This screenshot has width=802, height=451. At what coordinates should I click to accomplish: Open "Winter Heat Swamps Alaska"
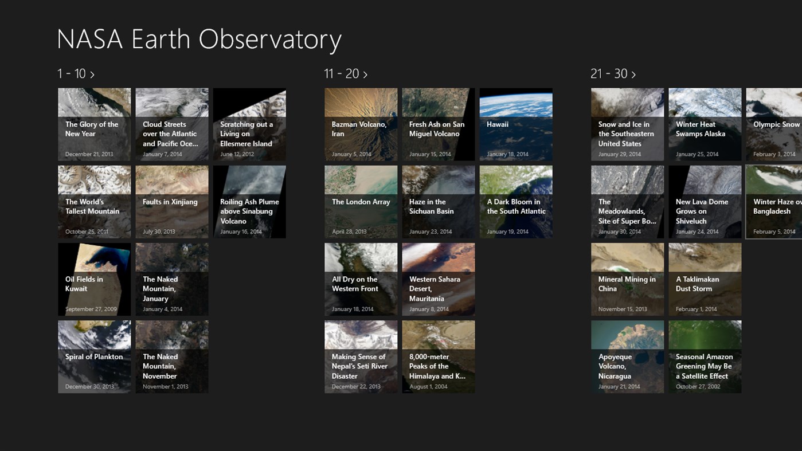coord(705,124)
